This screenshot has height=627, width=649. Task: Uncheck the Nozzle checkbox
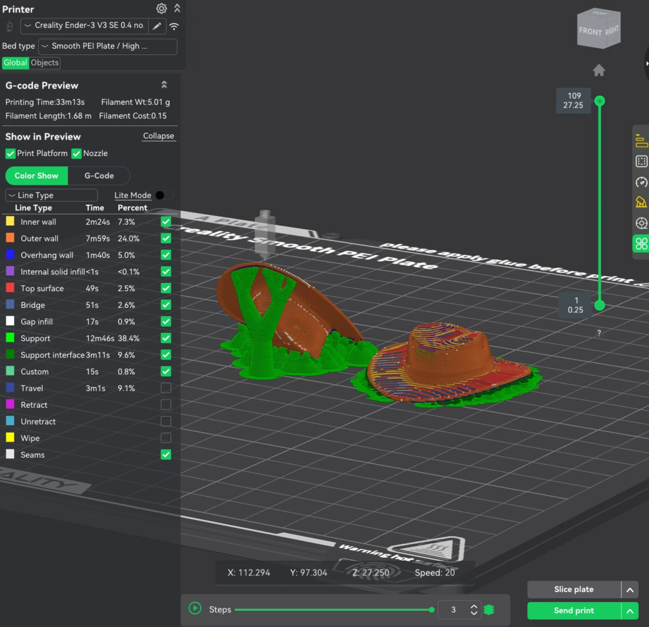point(77,154)
